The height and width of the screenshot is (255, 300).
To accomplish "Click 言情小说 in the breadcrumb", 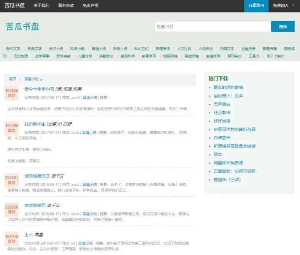I will (32, 79).
